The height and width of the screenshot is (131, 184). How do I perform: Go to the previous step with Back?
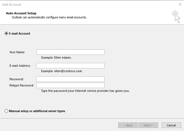point(128,125)
